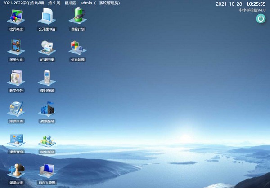
Task: Open 学生查询 student query
Action: [47, 142]
